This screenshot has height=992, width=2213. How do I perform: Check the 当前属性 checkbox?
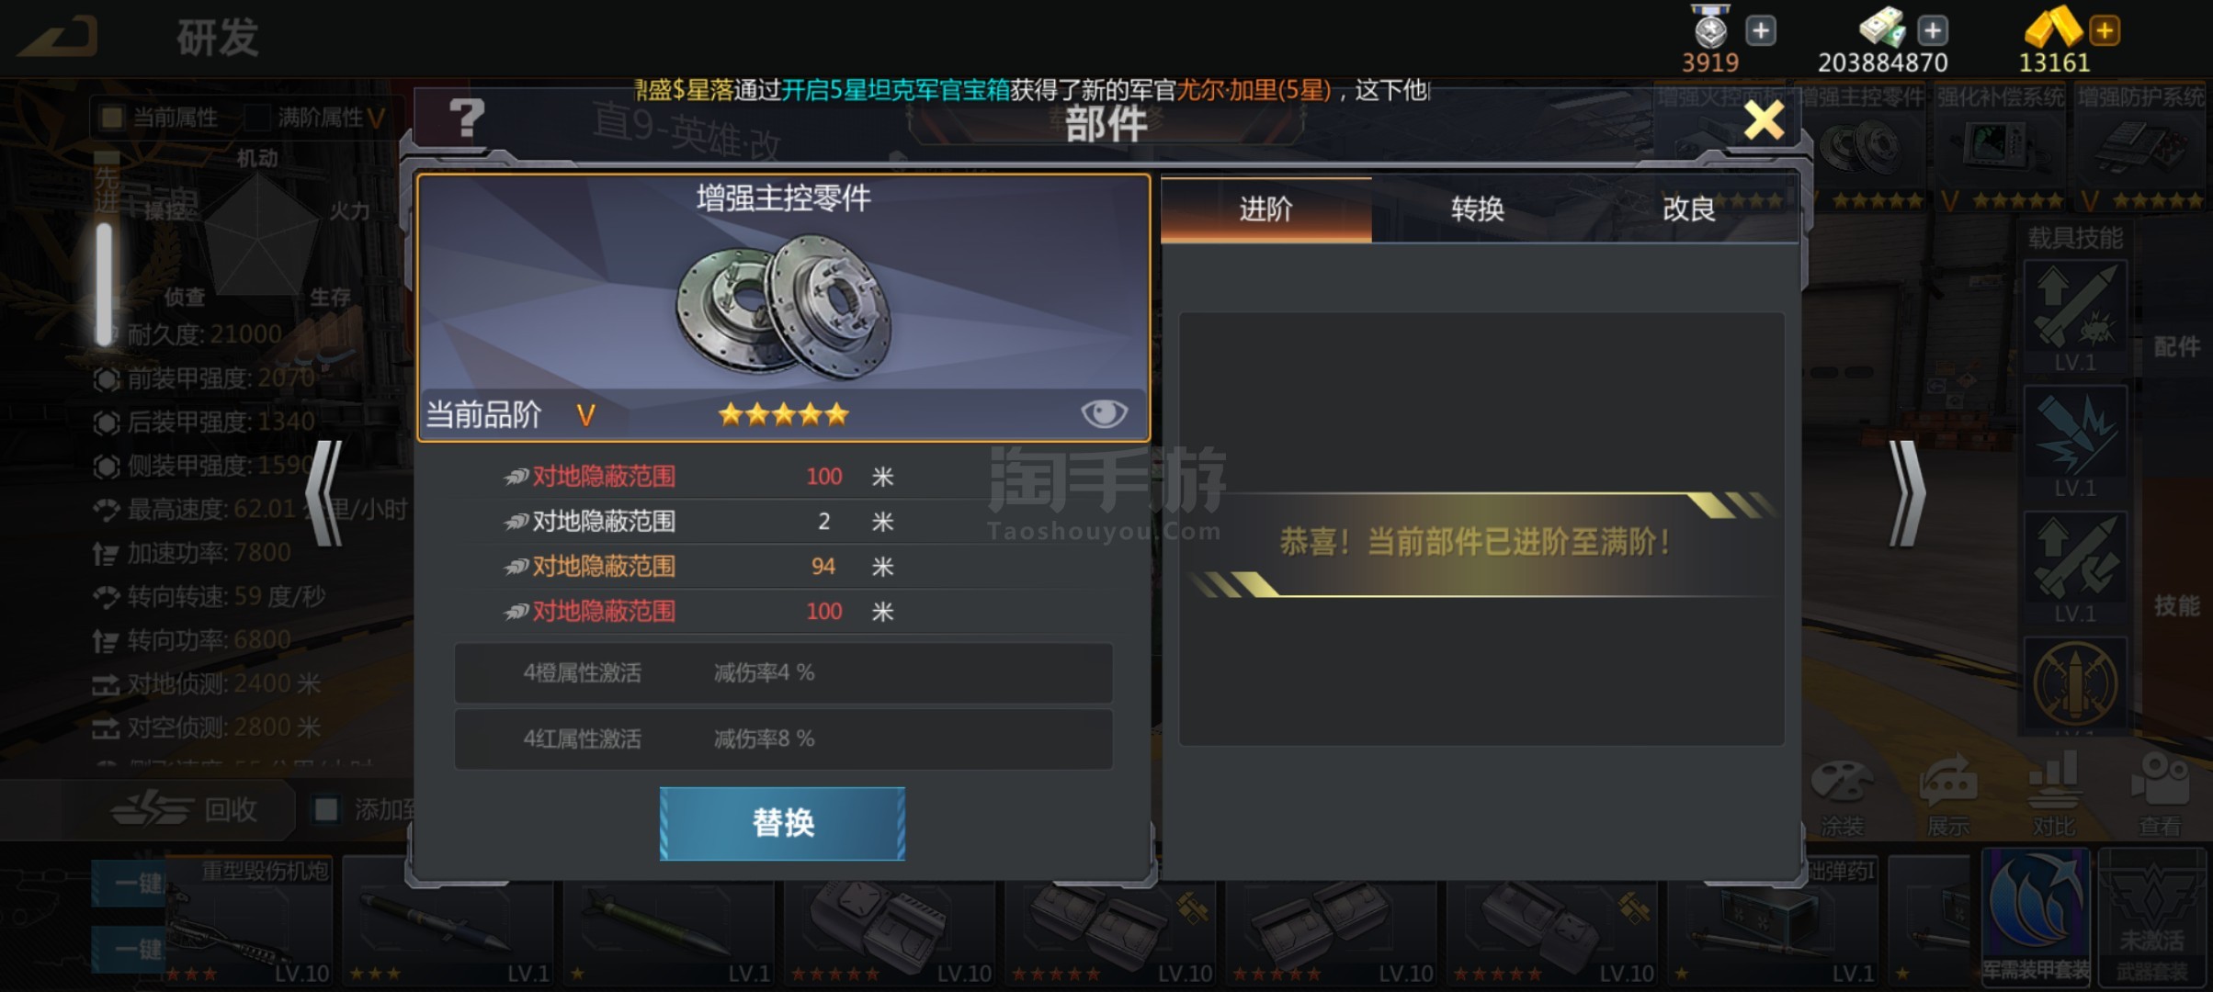click(x=112, y=117)
